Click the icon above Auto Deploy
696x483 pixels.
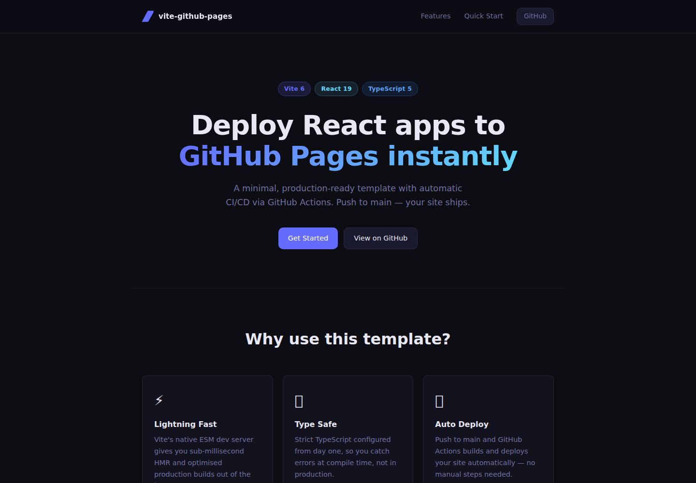439,401
